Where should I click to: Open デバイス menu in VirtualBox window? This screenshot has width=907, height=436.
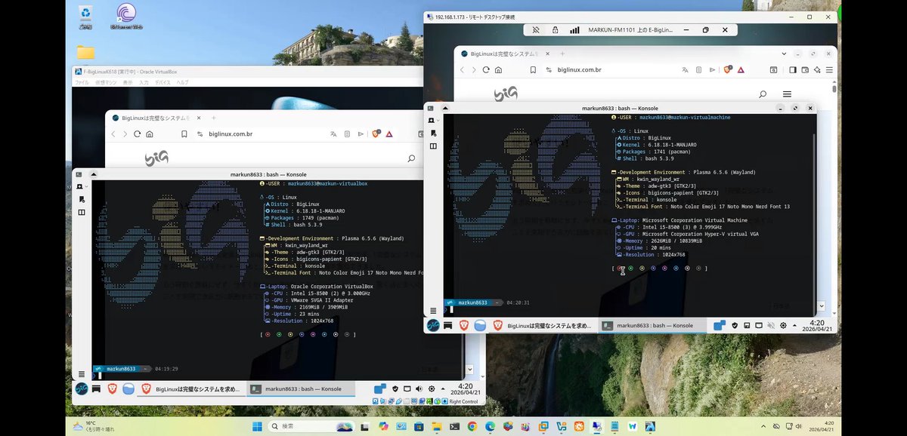[x=163, y=82]
